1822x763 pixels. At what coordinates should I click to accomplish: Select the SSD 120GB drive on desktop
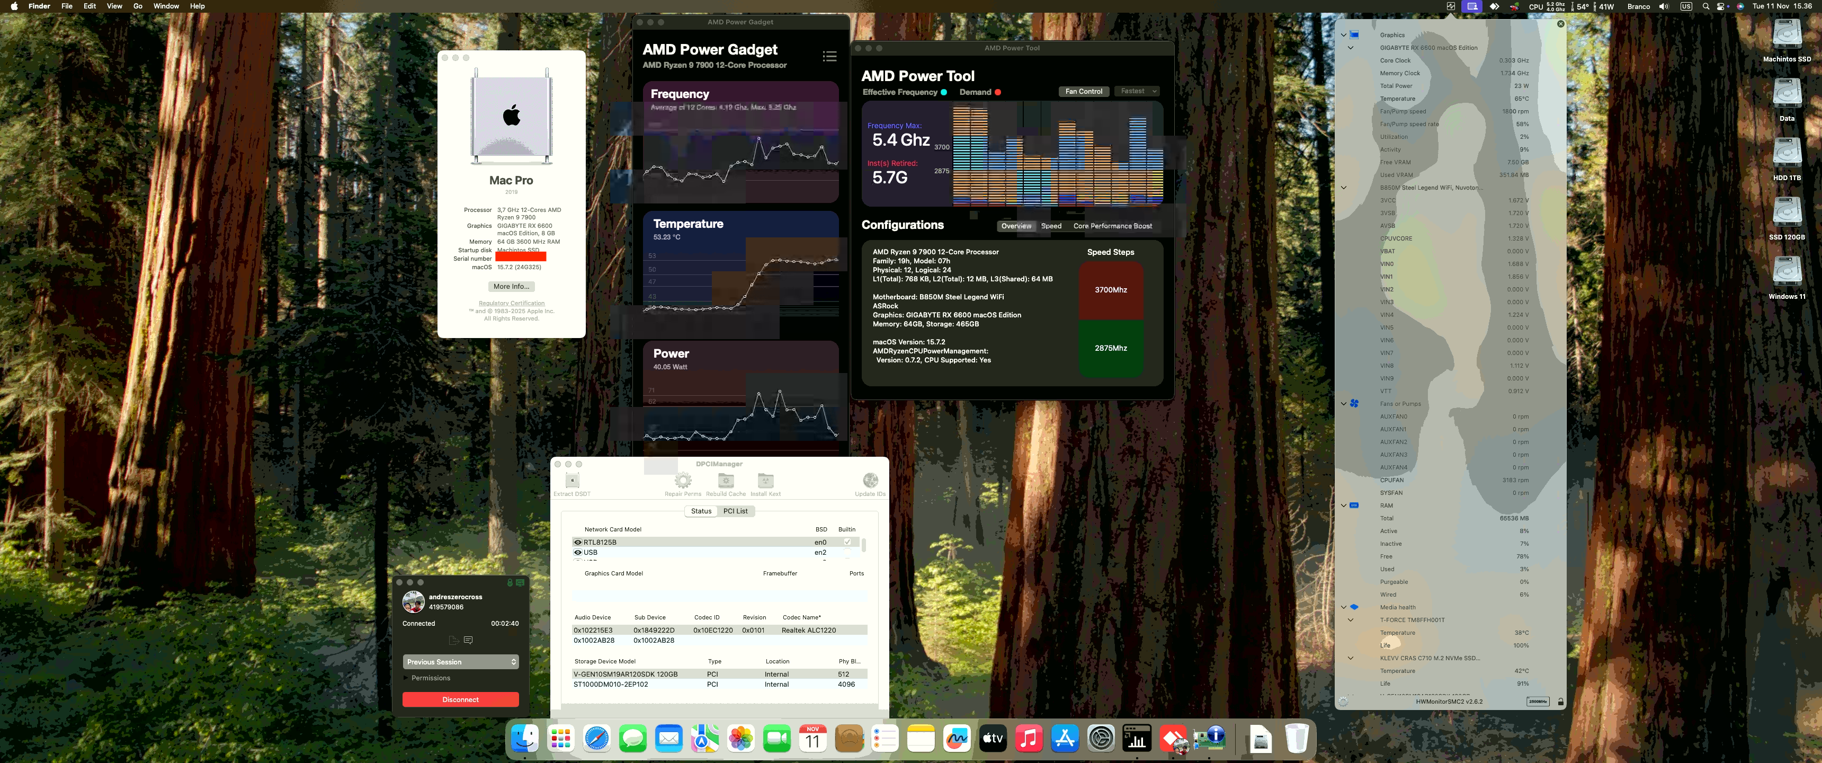point(1787,213)
